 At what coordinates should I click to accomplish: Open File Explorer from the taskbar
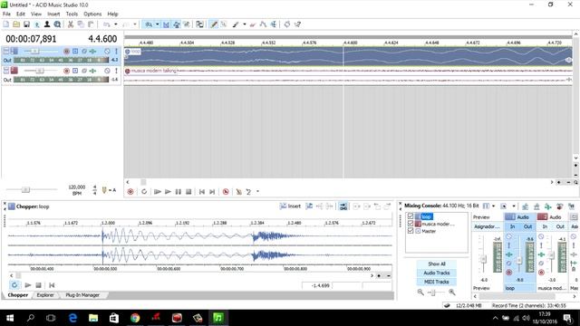(93, 318)
